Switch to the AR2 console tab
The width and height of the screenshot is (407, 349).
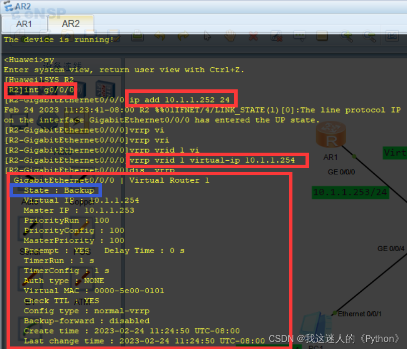pos(70,24)
